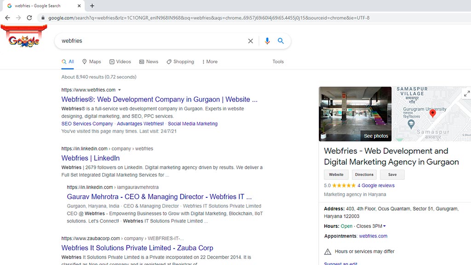The height and width of the screenshot is (265, 471).
Task: Click the See photos thumbnail
Action: click(355, 114)
